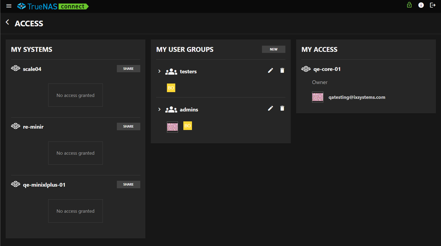
Task: Select the qe-core-01 system in My Access
Action: pos(327,69)
